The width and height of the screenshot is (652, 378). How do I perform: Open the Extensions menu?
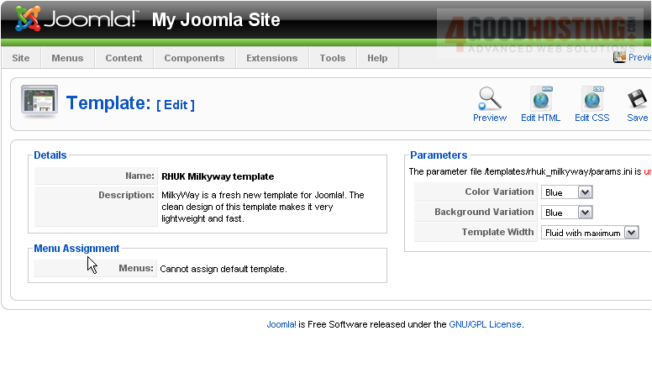point(271,58)
